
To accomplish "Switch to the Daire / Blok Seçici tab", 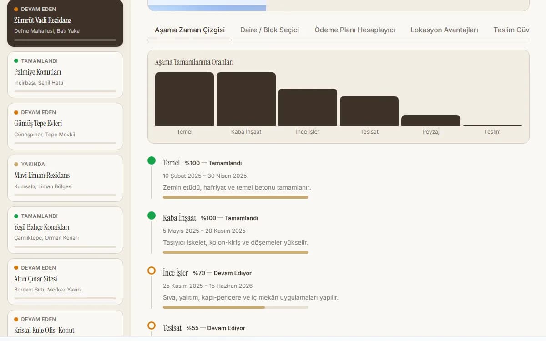I will (270, 30).
